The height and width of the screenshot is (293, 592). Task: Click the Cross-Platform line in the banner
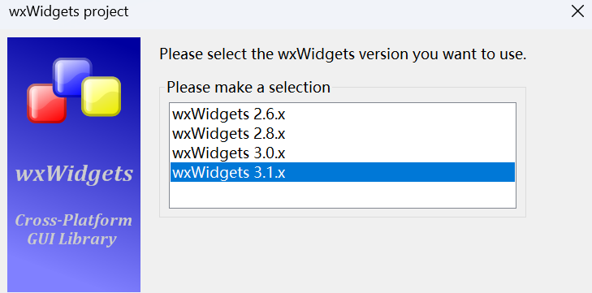74,221
